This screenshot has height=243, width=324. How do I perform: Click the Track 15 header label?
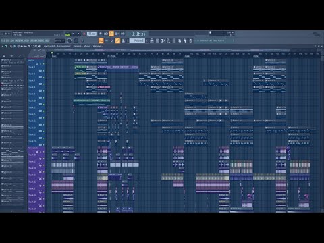point(32,134)
